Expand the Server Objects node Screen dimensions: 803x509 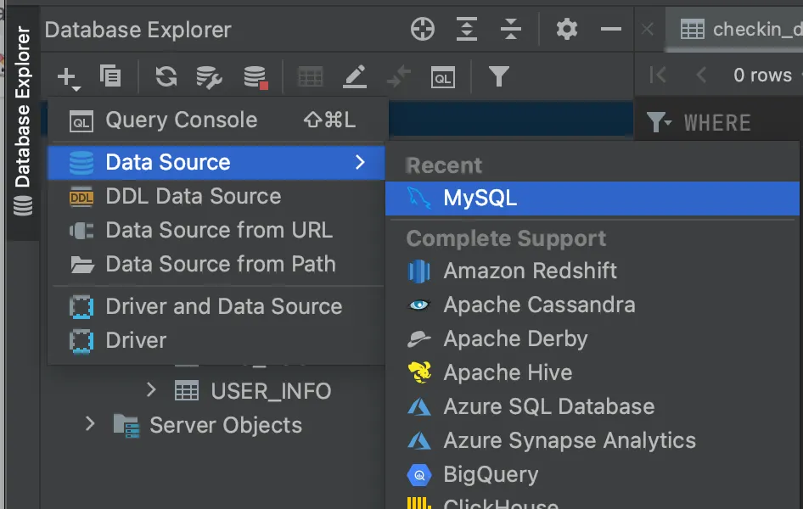(90, 423)
